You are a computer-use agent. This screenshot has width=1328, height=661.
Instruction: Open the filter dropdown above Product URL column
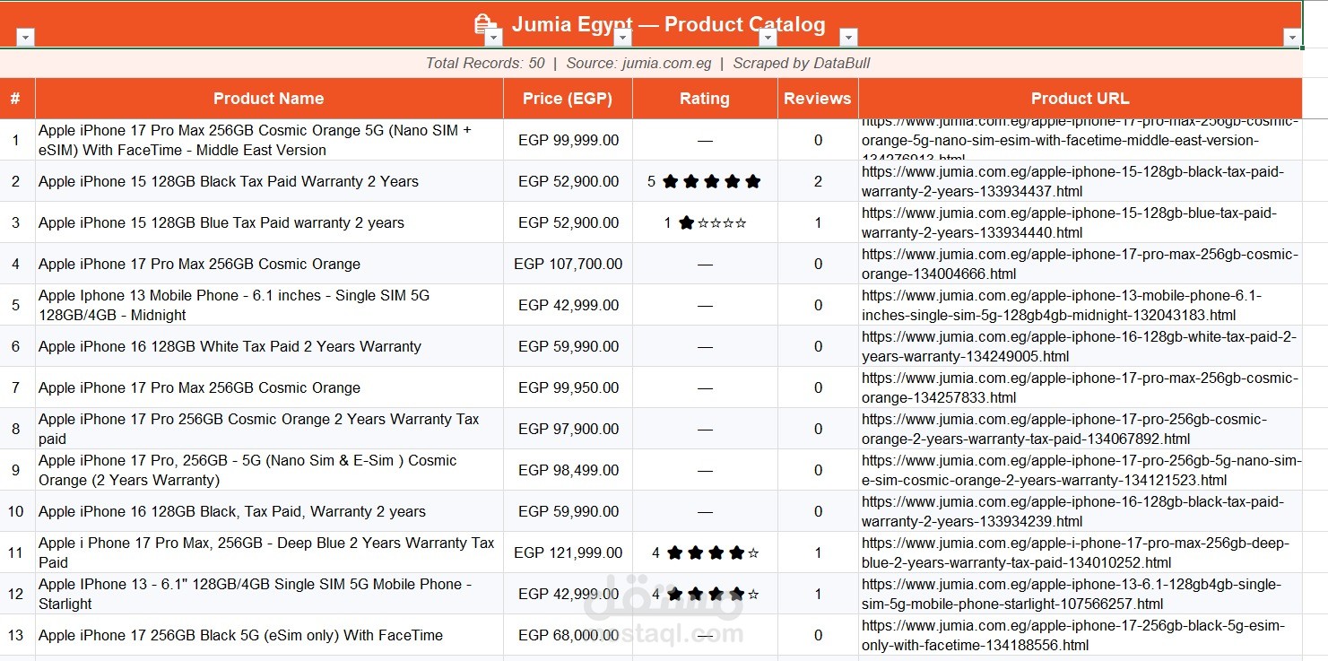(1292, 37)
